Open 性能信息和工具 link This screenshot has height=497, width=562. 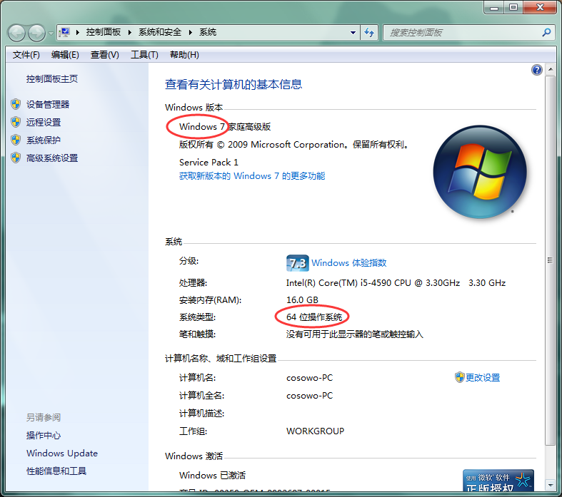point(56,471)
